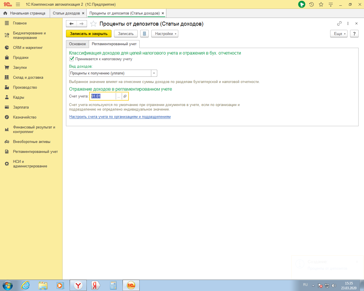Click the ellipsis select button for Счет учета
The width and height of the screenshot is (364, 291).
click(119, 96)
